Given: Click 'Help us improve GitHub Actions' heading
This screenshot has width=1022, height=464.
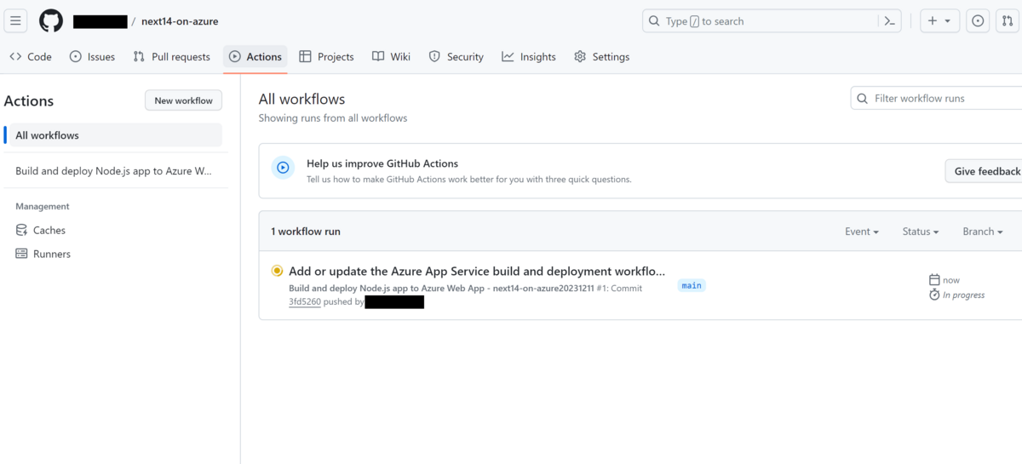Looking at the screenshot, I should [382, 163].
